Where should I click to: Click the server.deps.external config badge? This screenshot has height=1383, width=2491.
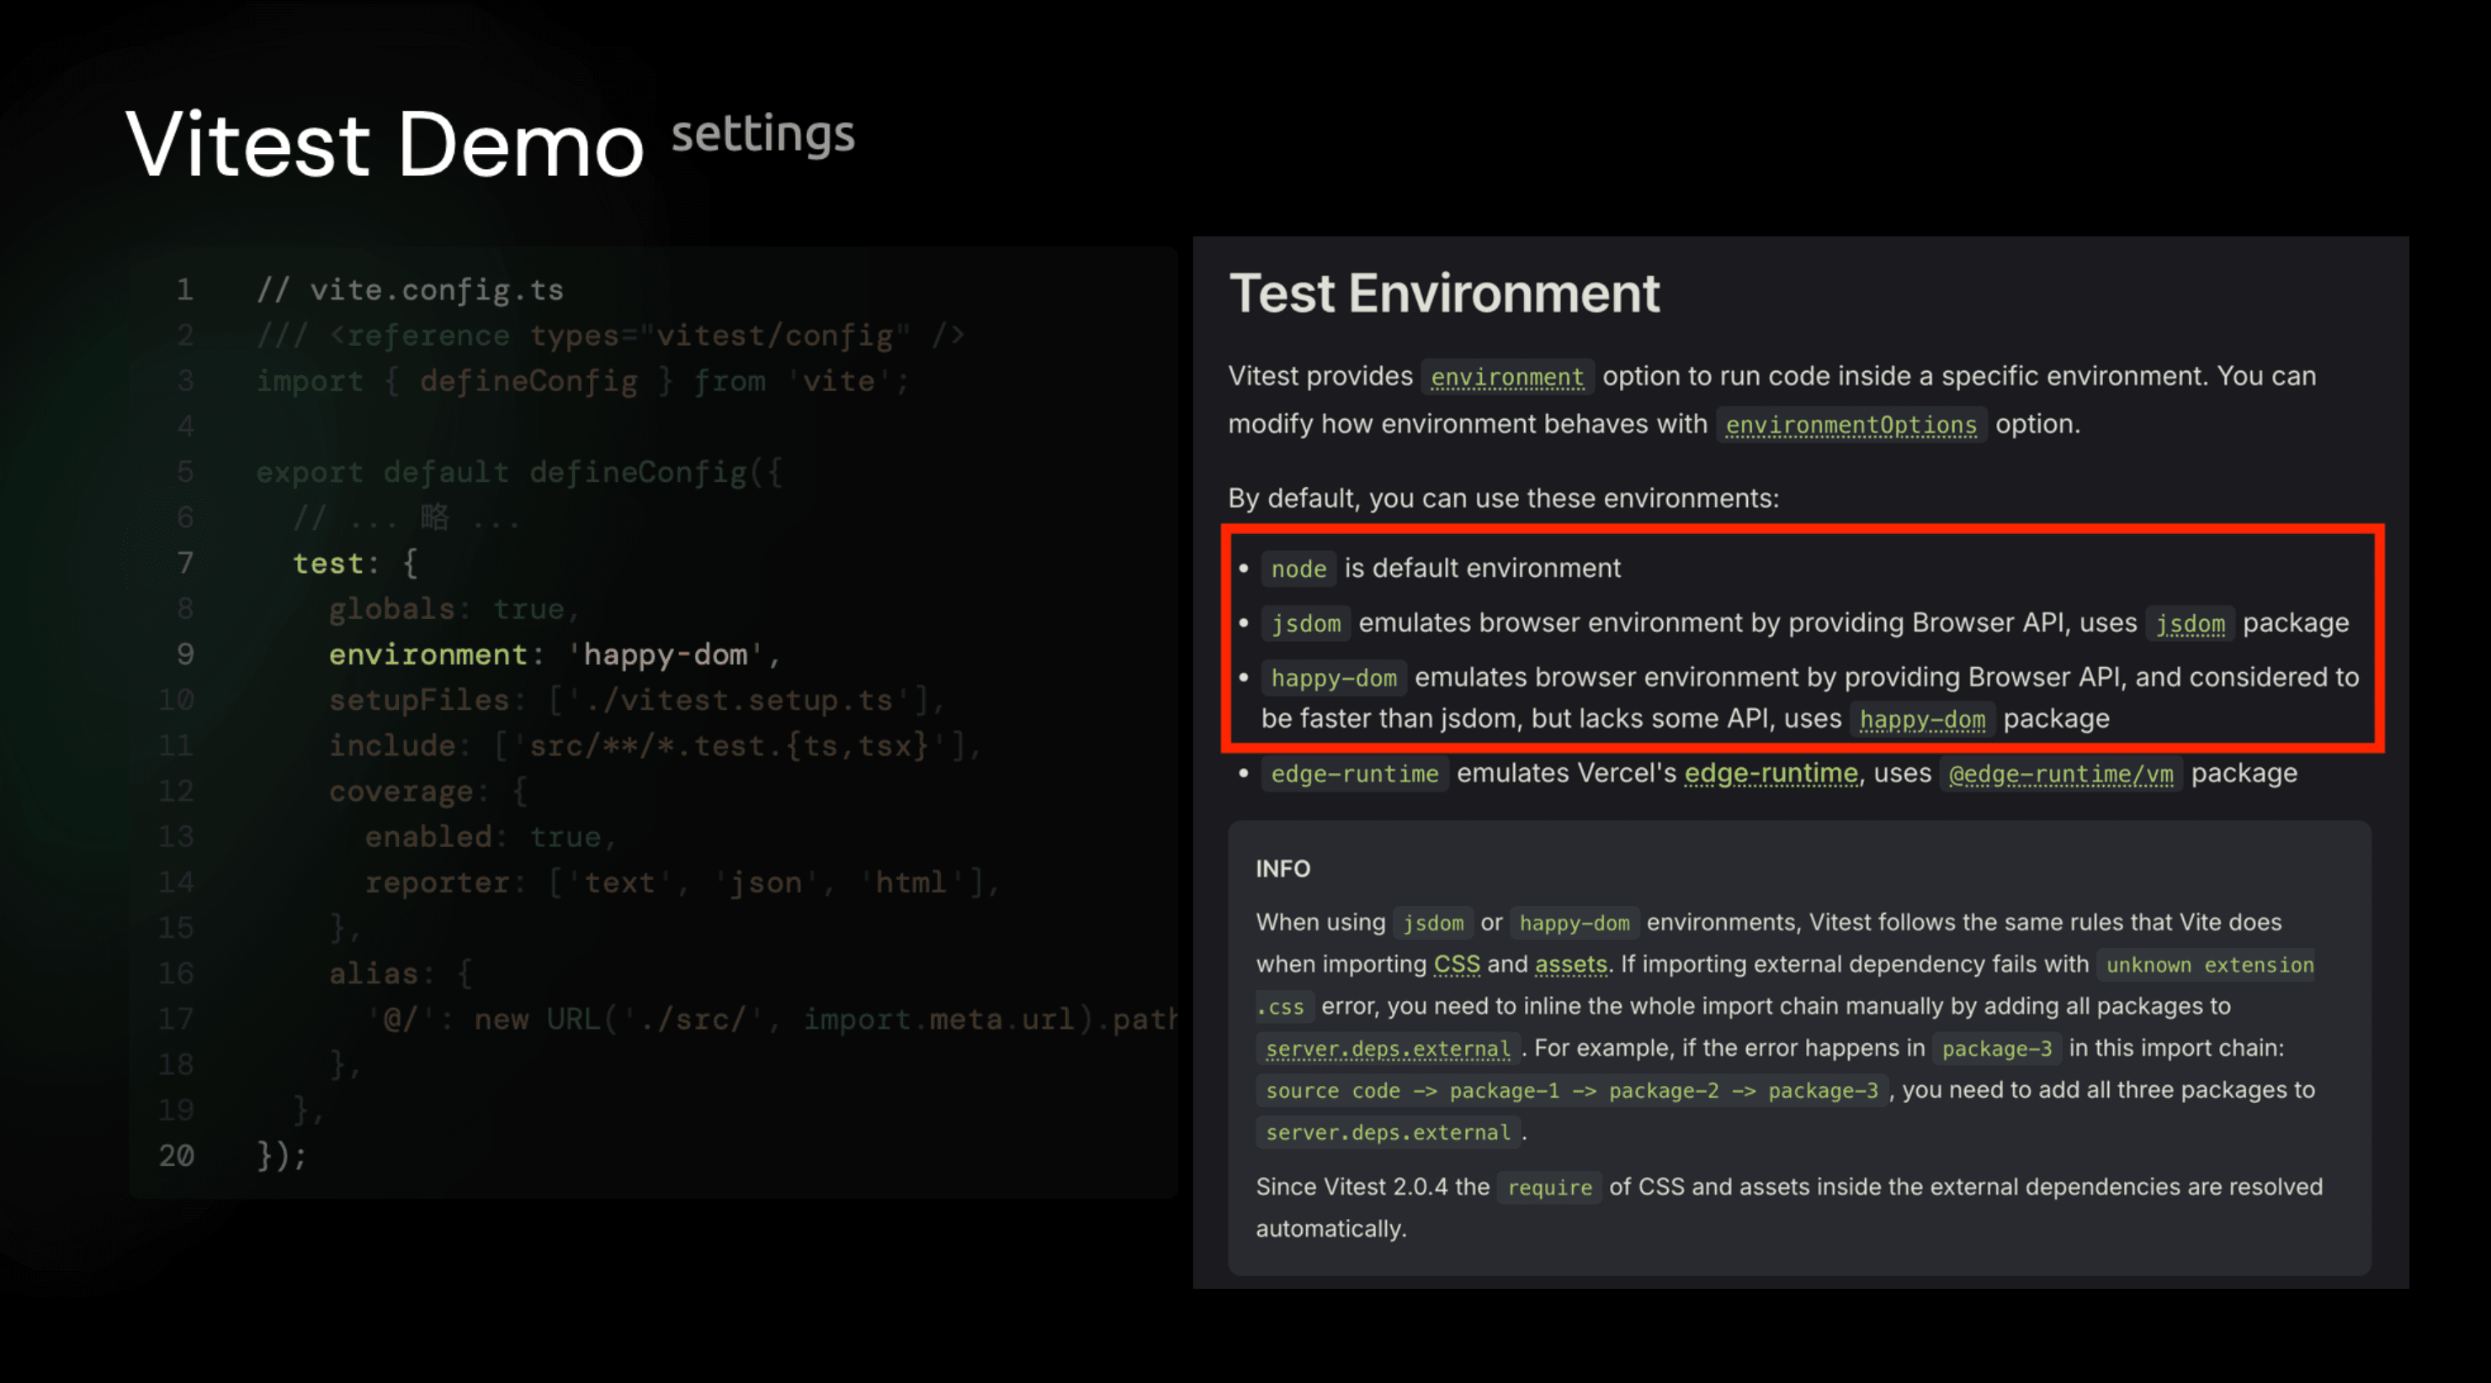click(x=1389, y=1048)
